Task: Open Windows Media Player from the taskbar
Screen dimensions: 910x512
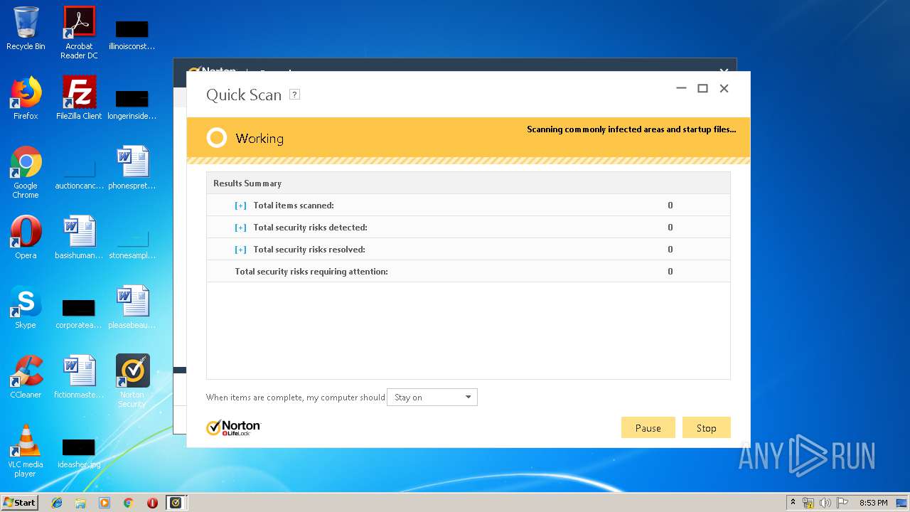Action: pyautogui.click(x=105, y=502)
